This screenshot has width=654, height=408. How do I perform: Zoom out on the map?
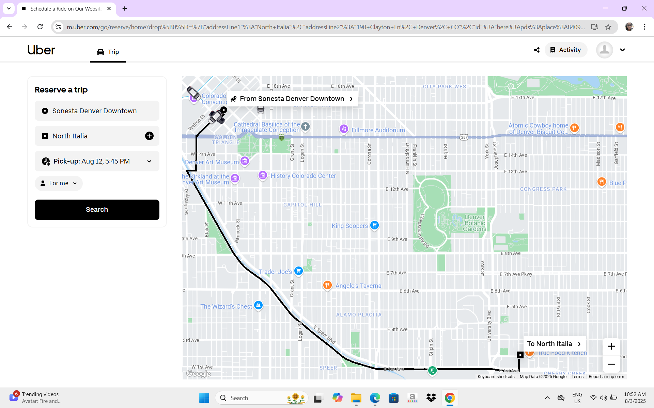(611, 364)
